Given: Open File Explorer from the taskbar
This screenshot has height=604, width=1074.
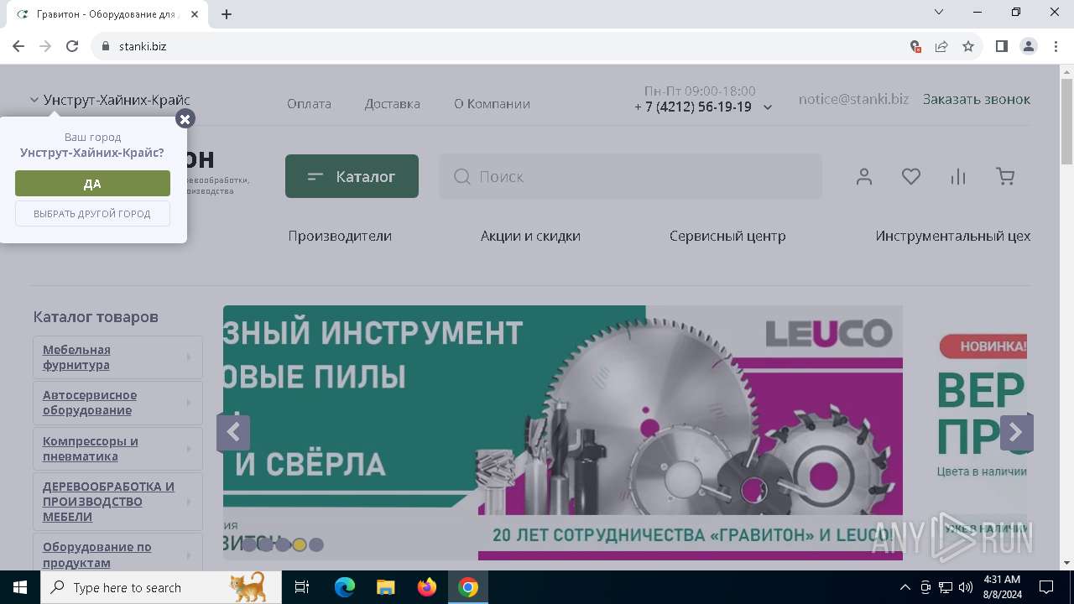Looking at the screenshot, I should click(386, 587).
